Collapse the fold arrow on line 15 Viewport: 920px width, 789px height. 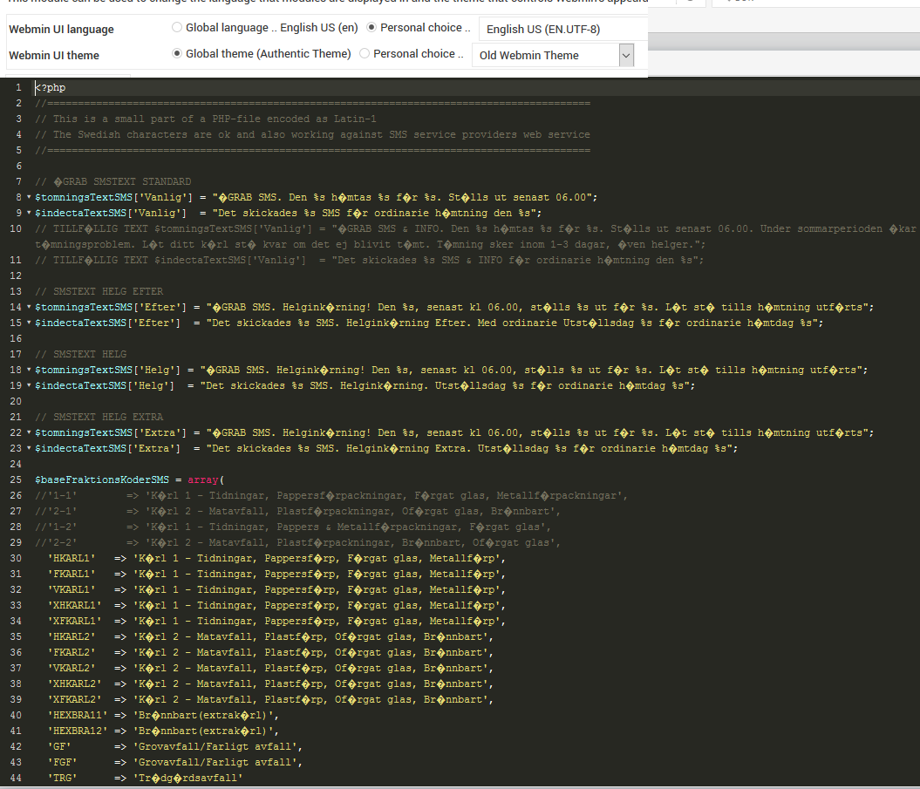point(29,323)
